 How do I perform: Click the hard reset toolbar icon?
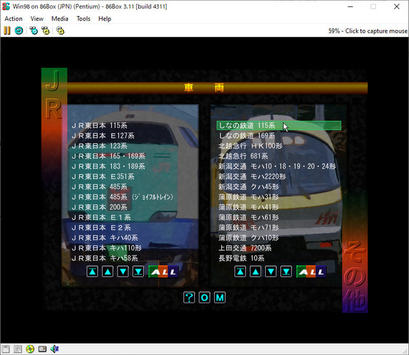[19, 31]
